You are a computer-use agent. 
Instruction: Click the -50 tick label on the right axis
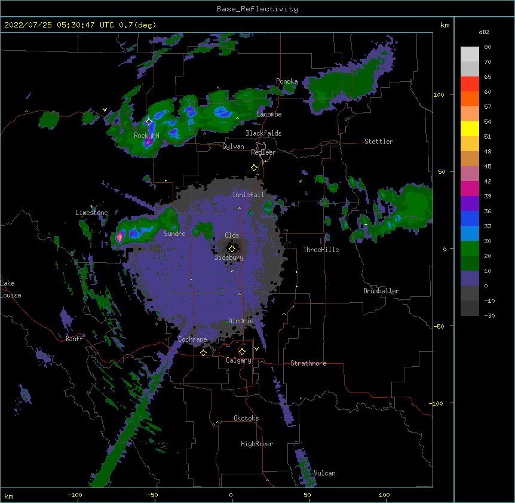point(439,326)
